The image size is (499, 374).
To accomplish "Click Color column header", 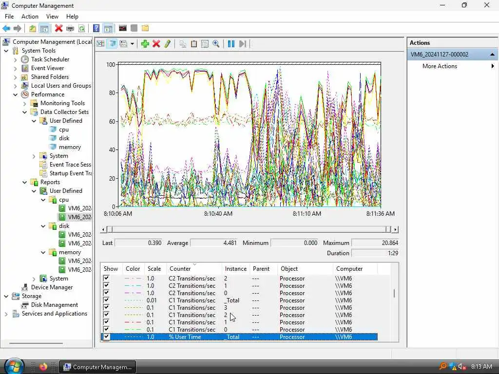I will click(x=134, y=269).
